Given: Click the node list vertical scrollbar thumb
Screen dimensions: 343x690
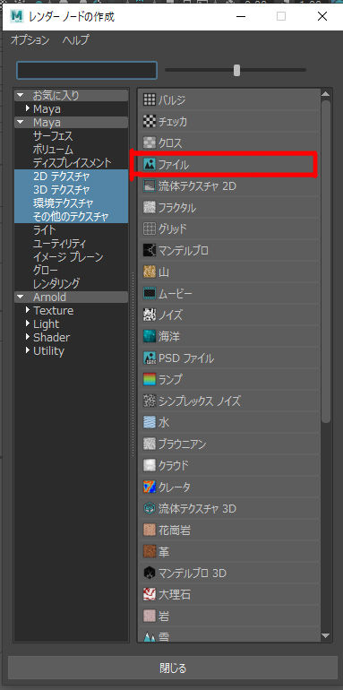Looking at the screenshot, I should tap(326, 262).
